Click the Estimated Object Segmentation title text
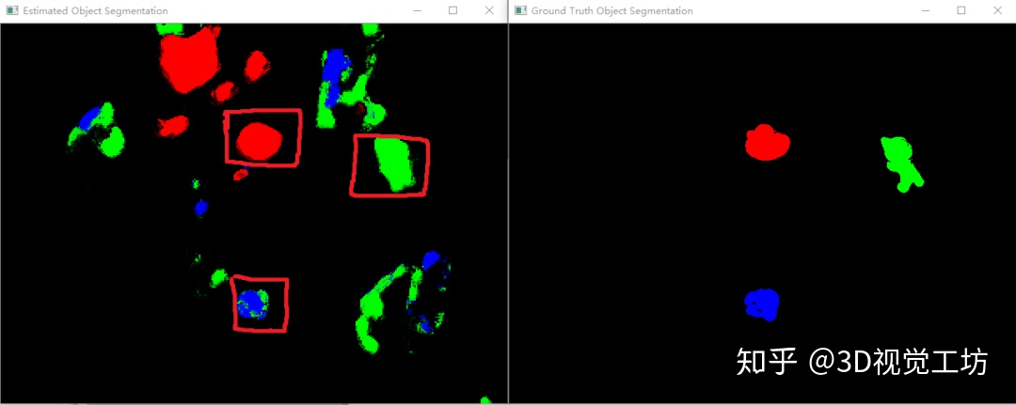Image resolution: width=1016 pixels, height=405 pixels. pyautogui.click(x=95, y=11)
